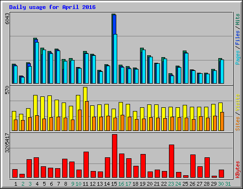Click the cyan "Pages" legend label

point(238,58)
